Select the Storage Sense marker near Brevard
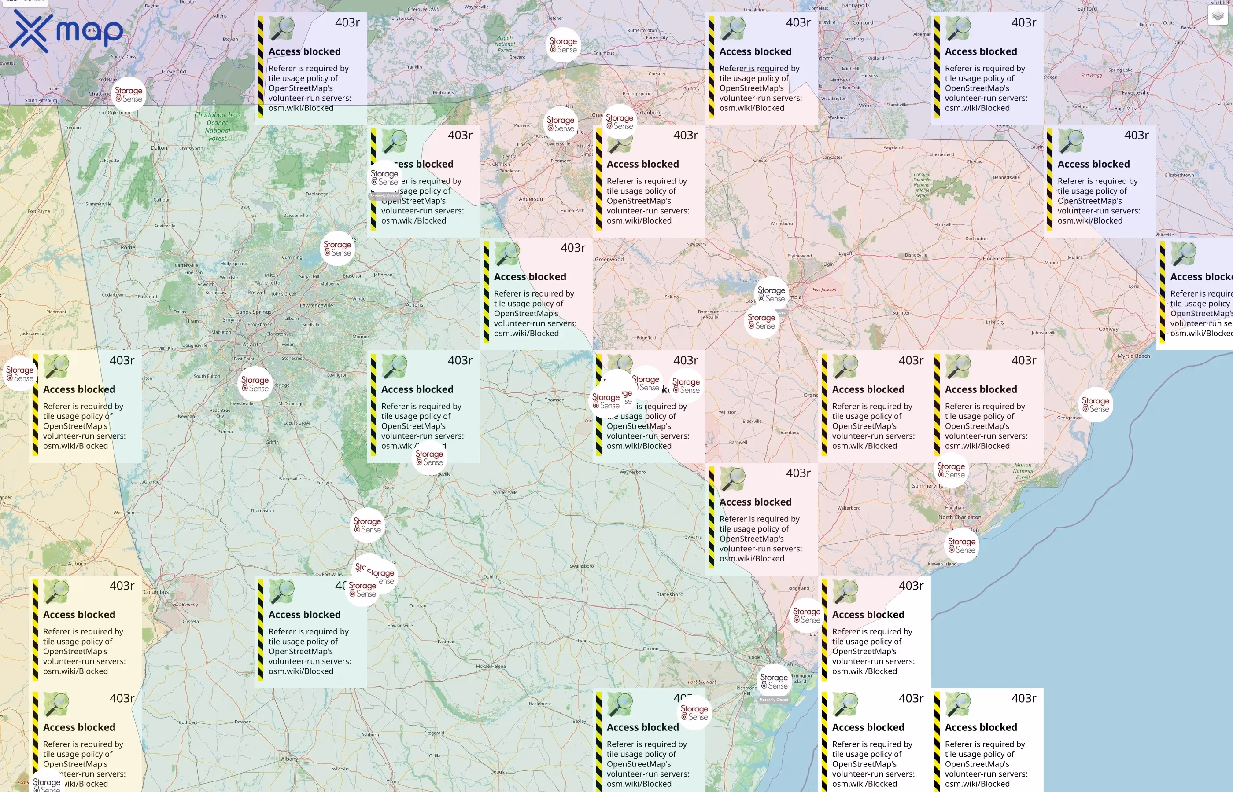 click(x=563, y=45)
